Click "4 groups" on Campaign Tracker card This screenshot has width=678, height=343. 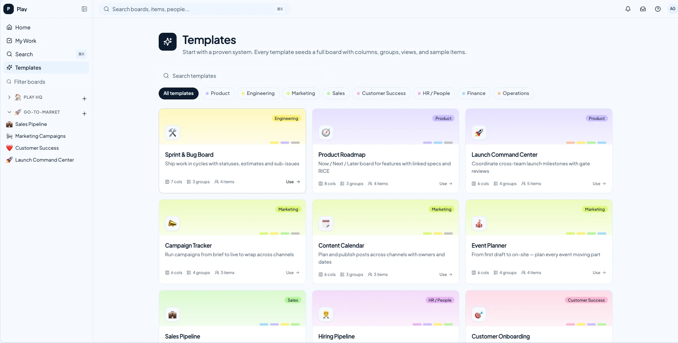198,273
